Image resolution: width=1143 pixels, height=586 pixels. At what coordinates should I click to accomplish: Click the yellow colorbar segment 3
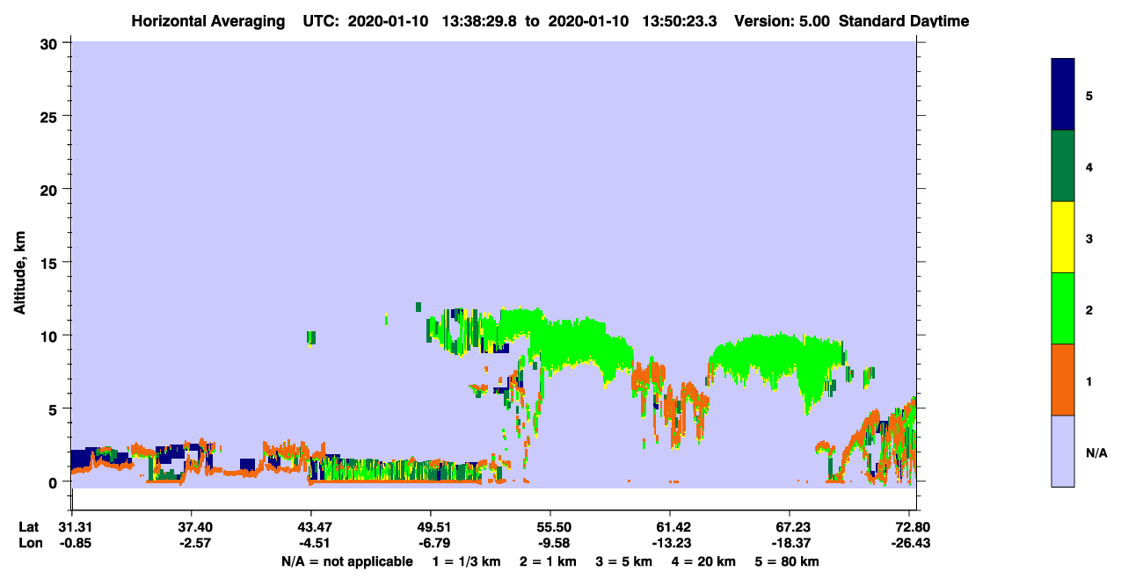(1063, 237)
